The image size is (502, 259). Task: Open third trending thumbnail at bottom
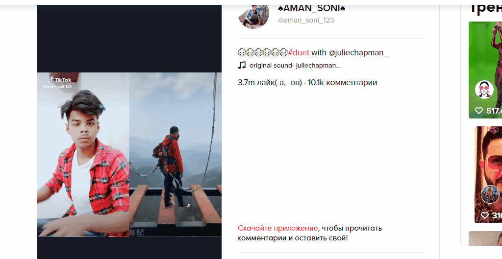pos(485,238)
